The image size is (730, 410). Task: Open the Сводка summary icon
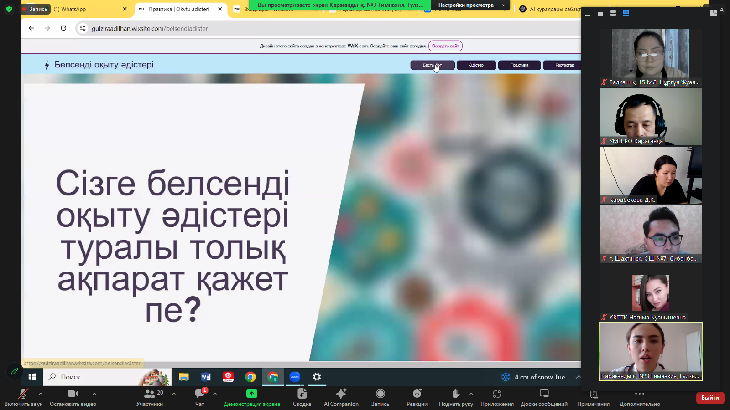(x=302, y=396)
